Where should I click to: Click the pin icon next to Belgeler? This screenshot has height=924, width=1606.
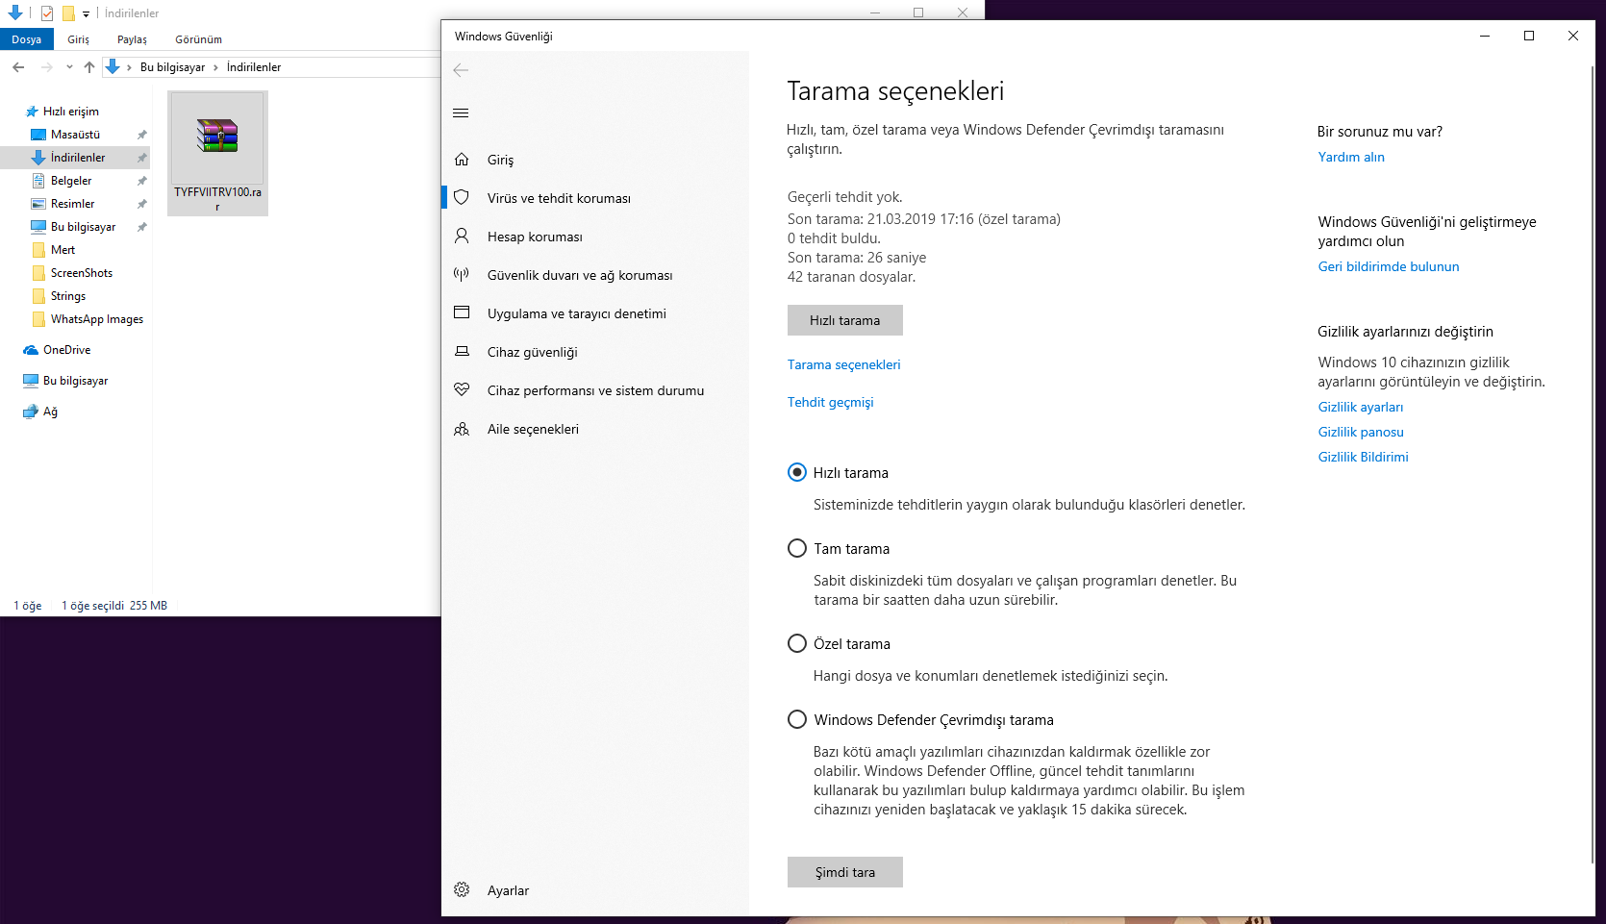pos(141,181)
